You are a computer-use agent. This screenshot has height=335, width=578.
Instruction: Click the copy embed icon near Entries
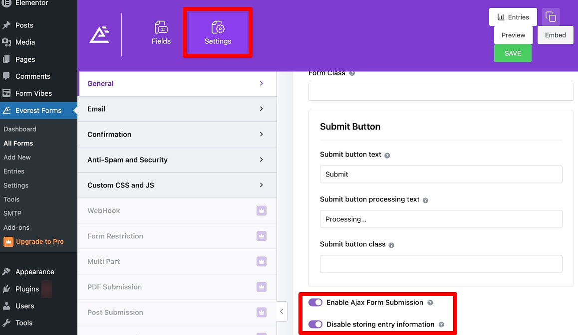pos(551,16)
